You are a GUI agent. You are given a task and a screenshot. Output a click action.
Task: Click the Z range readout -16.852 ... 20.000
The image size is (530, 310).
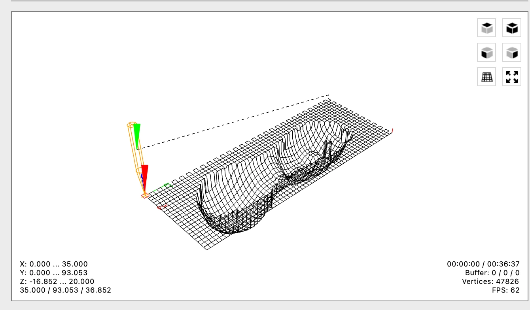(57, 282)
